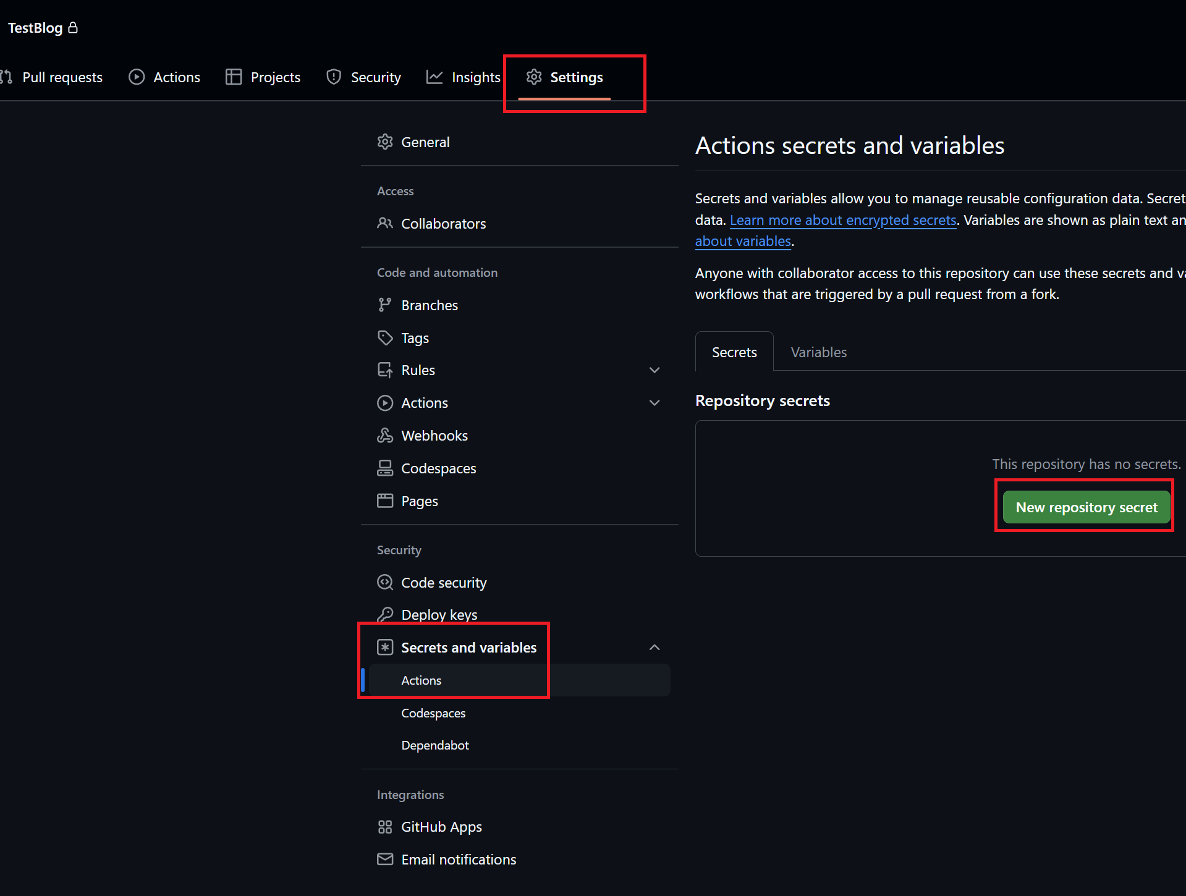The height and width of the screenshot is (896, 1186).
Task: Select the Secrets tab
Action: 734,352
